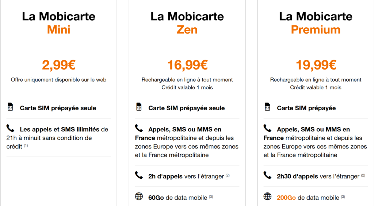This screenshot has height=206, width=374.
Task: Click the phone icon in Premium Appels, SMS ou MMS row
Action: 267,128
